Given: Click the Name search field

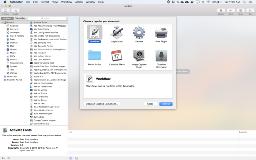Looking at the screenshot, I should click(47, 18).
